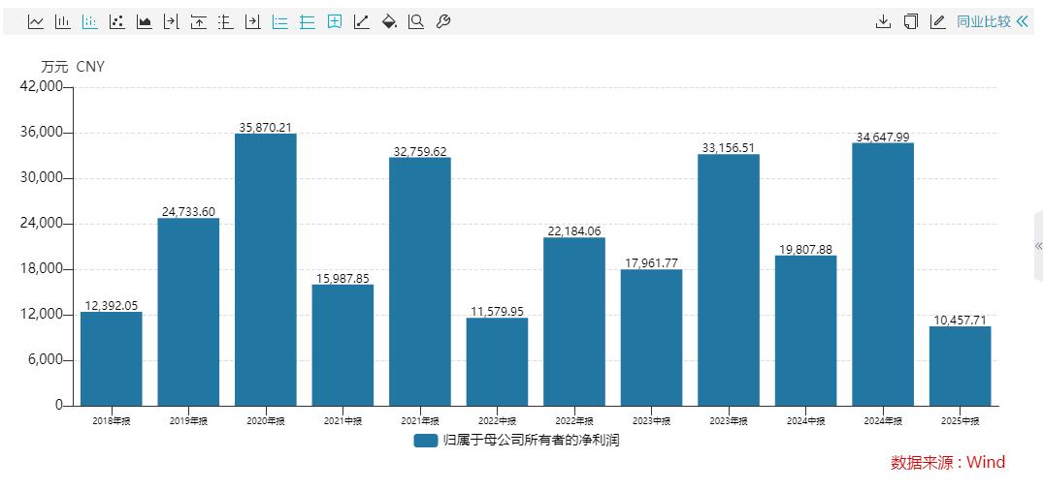
Task: Toggle the highlighted dashed bar chart mode
Action: [x=90, y=21]
